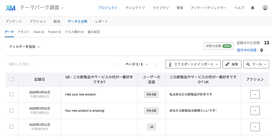The image size is (272, 138).
Task: Open the wrench ツール tools menu
Action: [x=256, y=64]
